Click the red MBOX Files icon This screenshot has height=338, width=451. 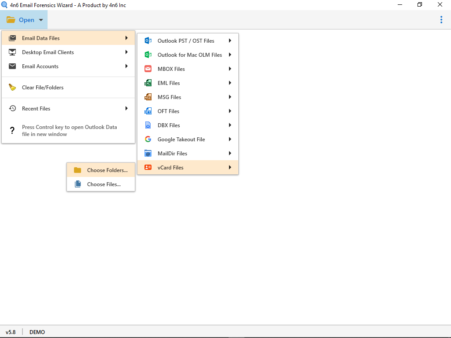[x=148, y=69]
